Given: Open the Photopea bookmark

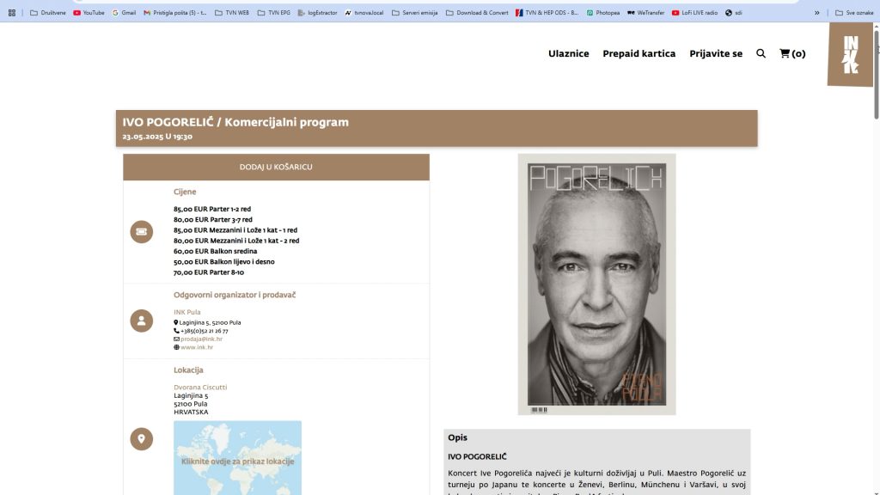Looking at the screenshot, I should point(602,12).
